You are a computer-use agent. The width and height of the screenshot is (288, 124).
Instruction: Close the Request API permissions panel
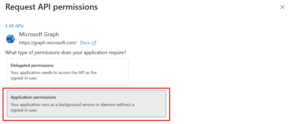(282, 7)
